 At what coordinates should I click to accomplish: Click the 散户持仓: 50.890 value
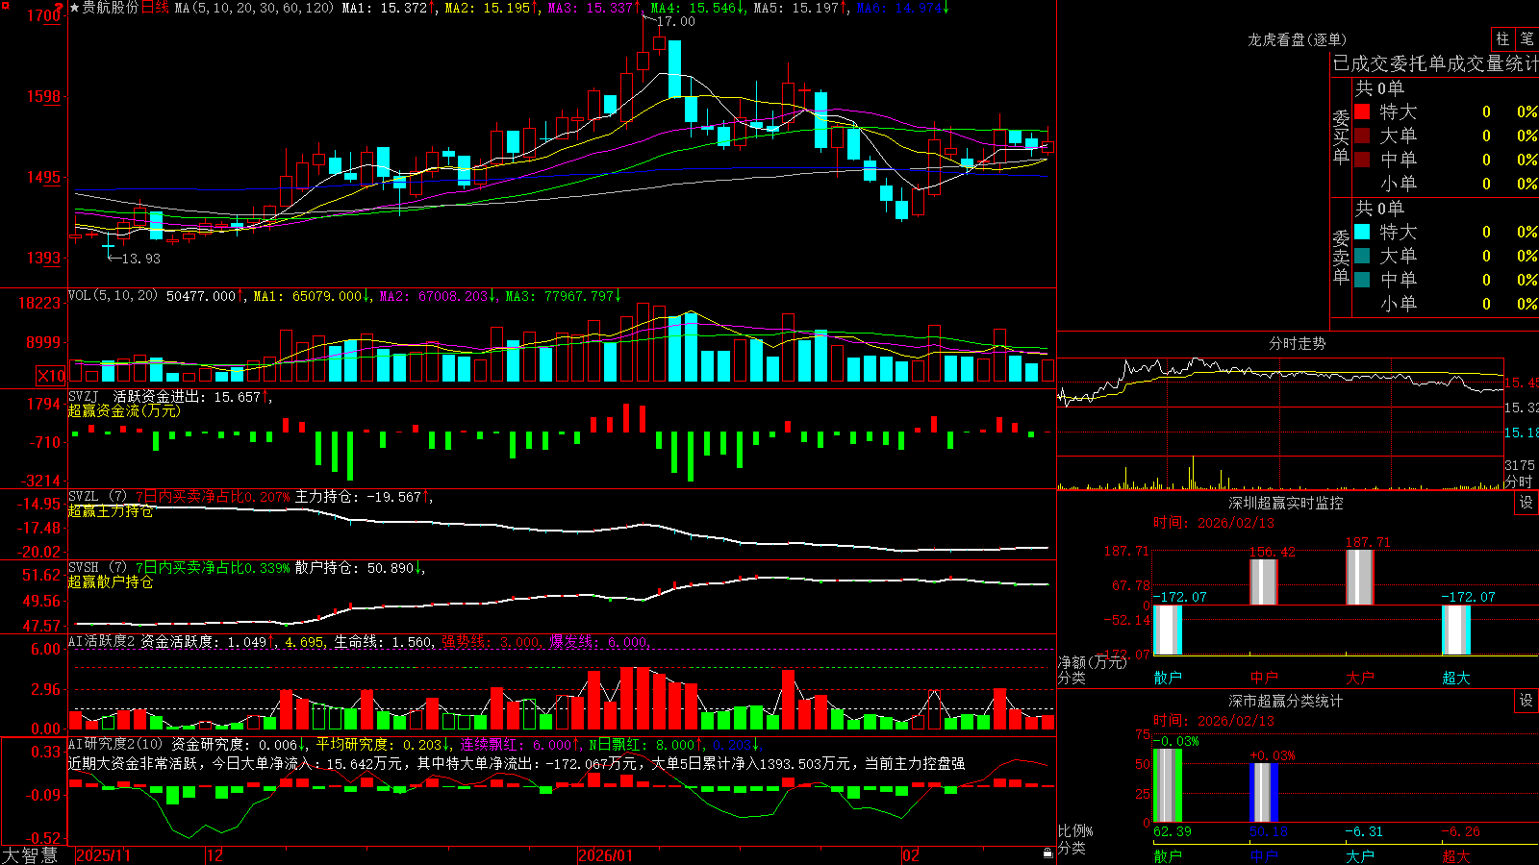(356, 568)
